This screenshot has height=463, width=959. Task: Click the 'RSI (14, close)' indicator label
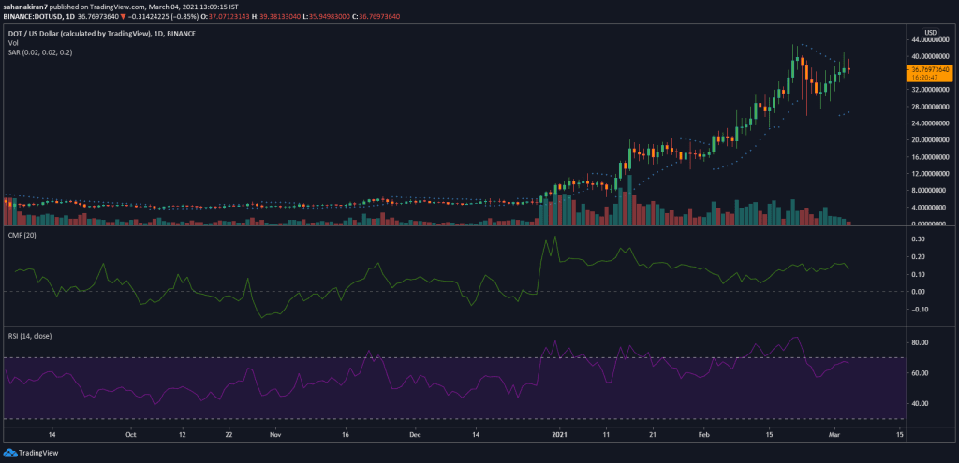[28, 336]
